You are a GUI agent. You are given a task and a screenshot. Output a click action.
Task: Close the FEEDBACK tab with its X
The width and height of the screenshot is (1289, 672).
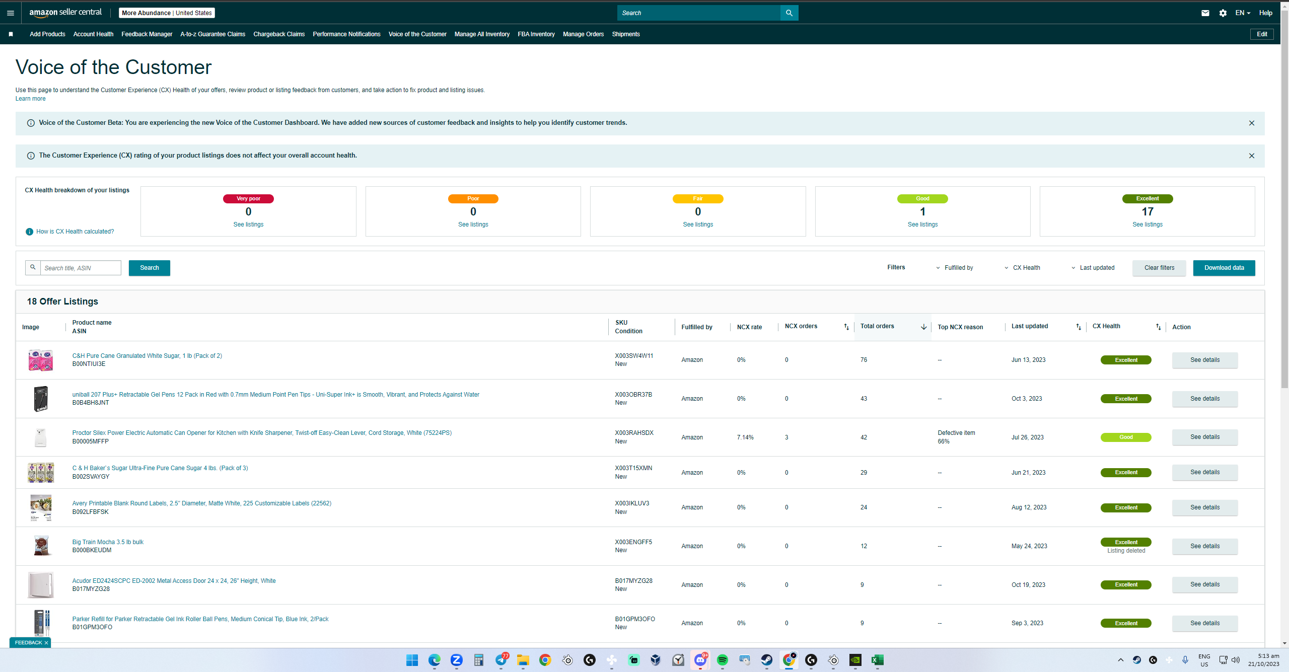(x=46, y=643)
